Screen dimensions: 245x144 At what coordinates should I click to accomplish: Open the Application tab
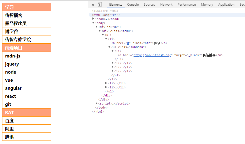tap(226, 5)
